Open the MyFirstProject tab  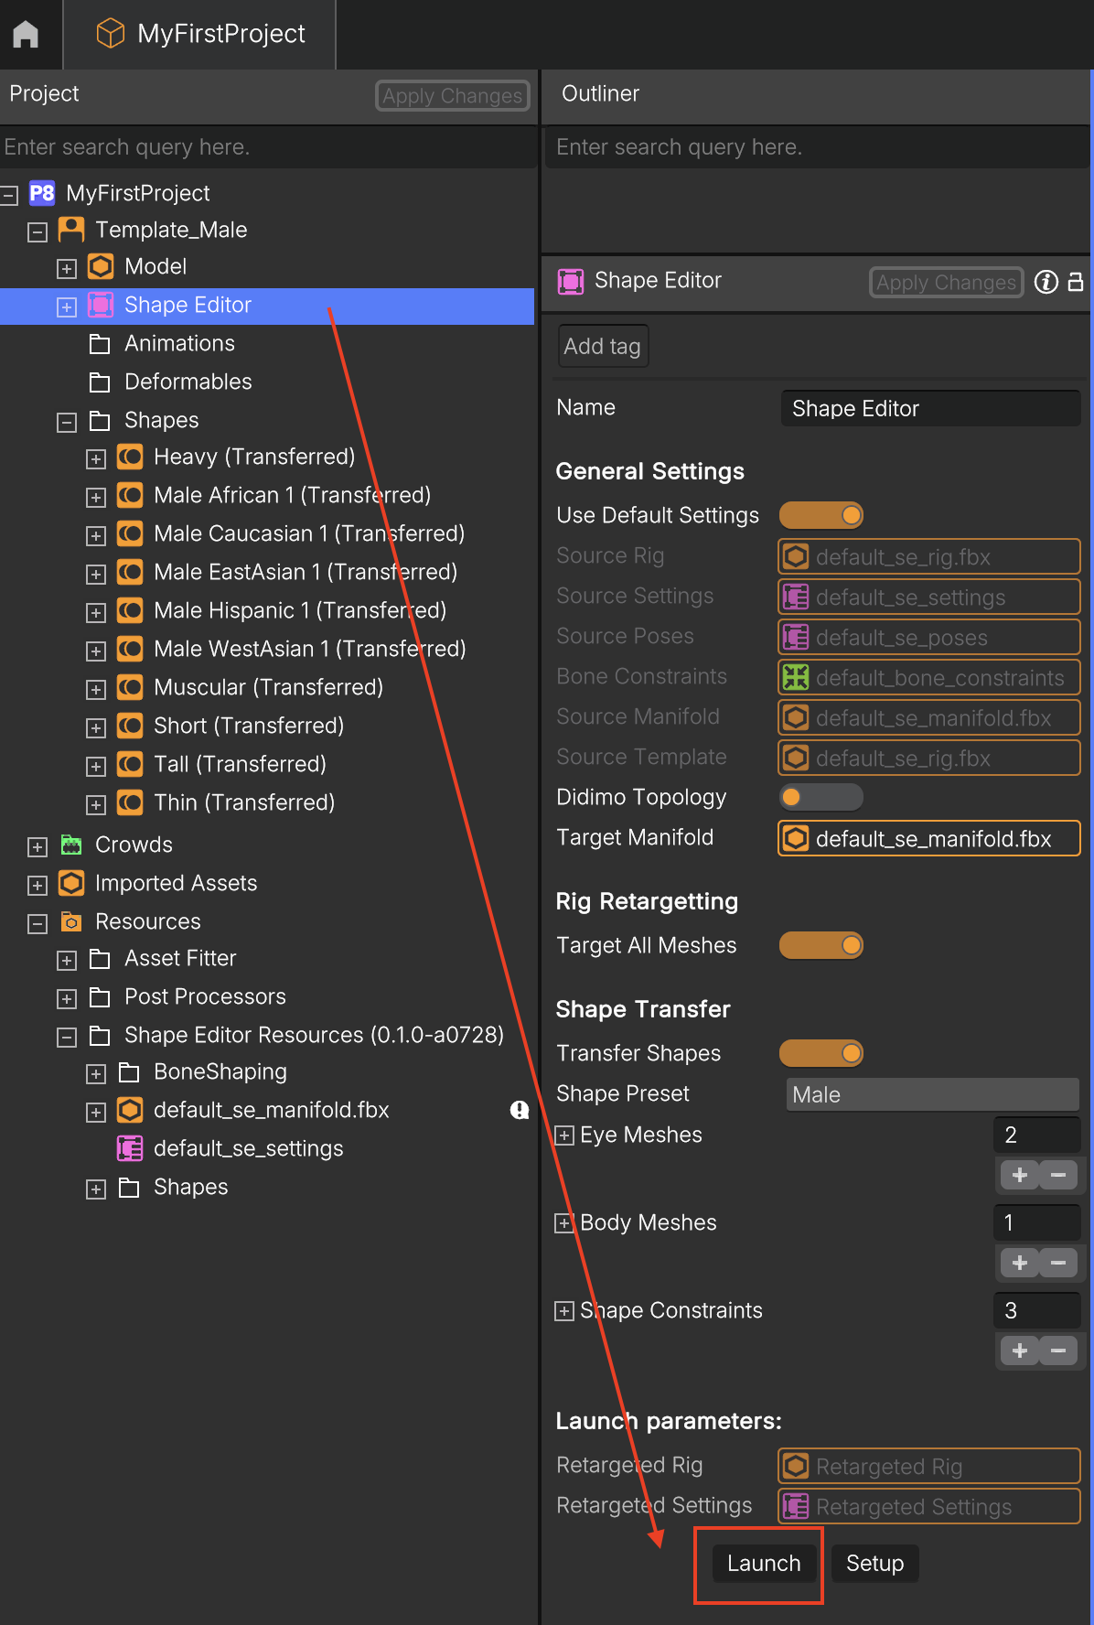point(200,34)
